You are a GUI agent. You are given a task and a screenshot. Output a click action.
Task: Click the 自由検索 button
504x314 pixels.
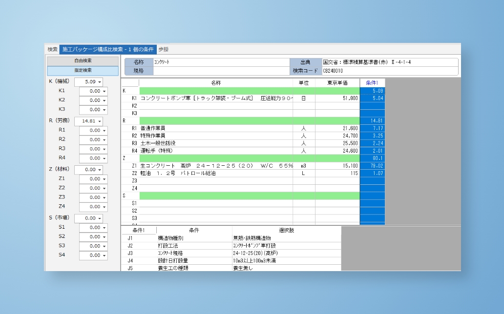tap(83, 61)
